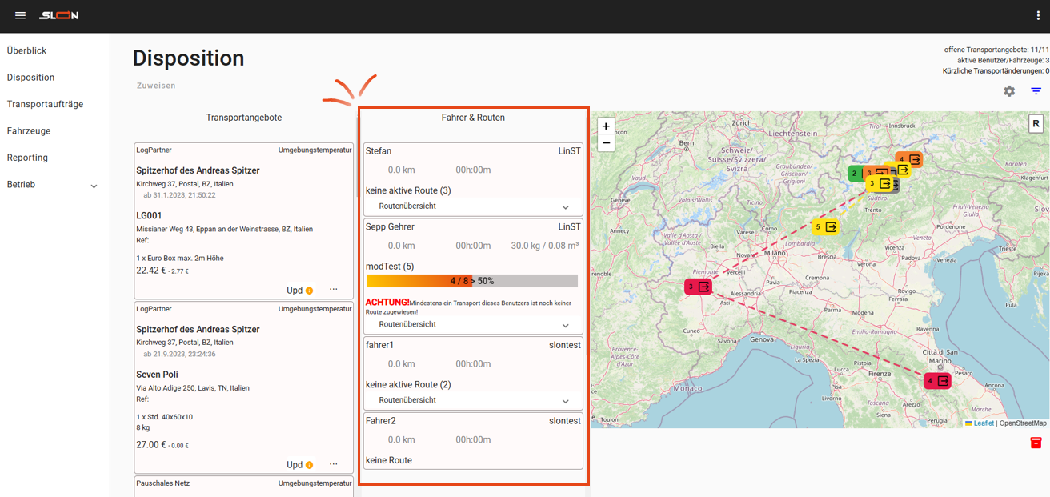1050x497 pixels.
Task: Select the yellow map marker numbered 5
Action: click(x=825, y=227)
